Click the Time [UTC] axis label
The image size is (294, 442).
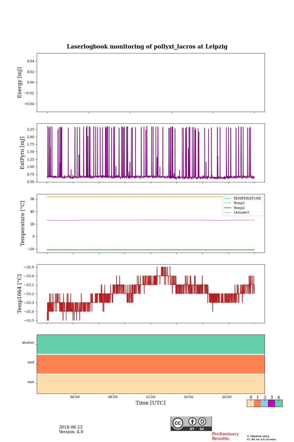tap(151, 403)
